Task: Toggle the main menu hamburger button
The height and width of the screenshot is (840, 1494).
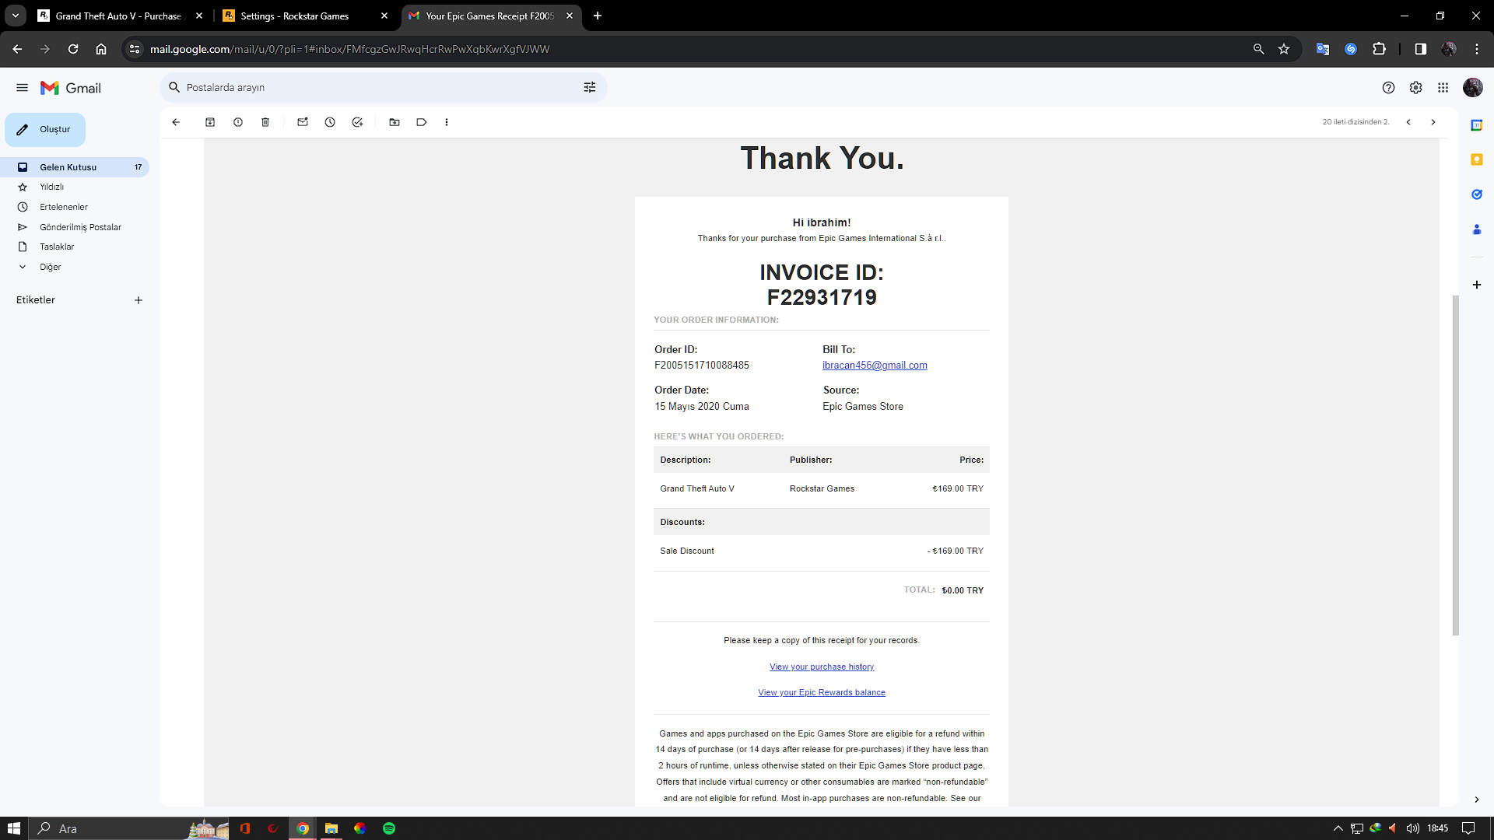Action: [x=22, y=88]
